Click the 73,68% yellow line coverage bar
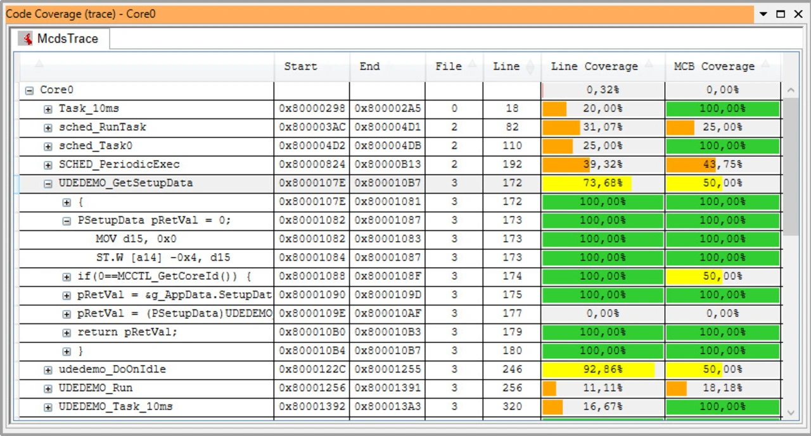 (x=587, y=184)
